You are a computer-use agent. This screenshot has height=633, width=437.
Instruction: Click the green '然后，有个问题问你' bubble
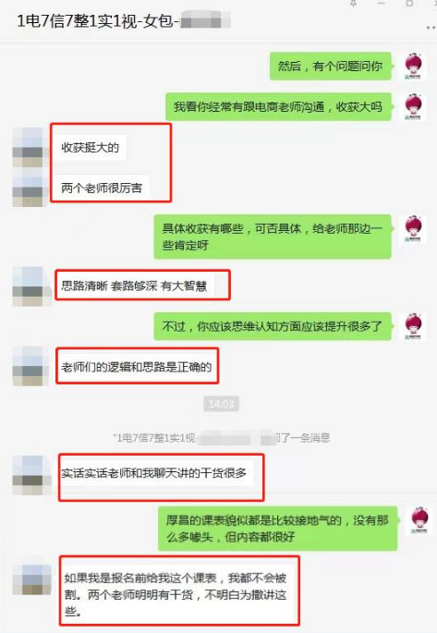(330, 66)
